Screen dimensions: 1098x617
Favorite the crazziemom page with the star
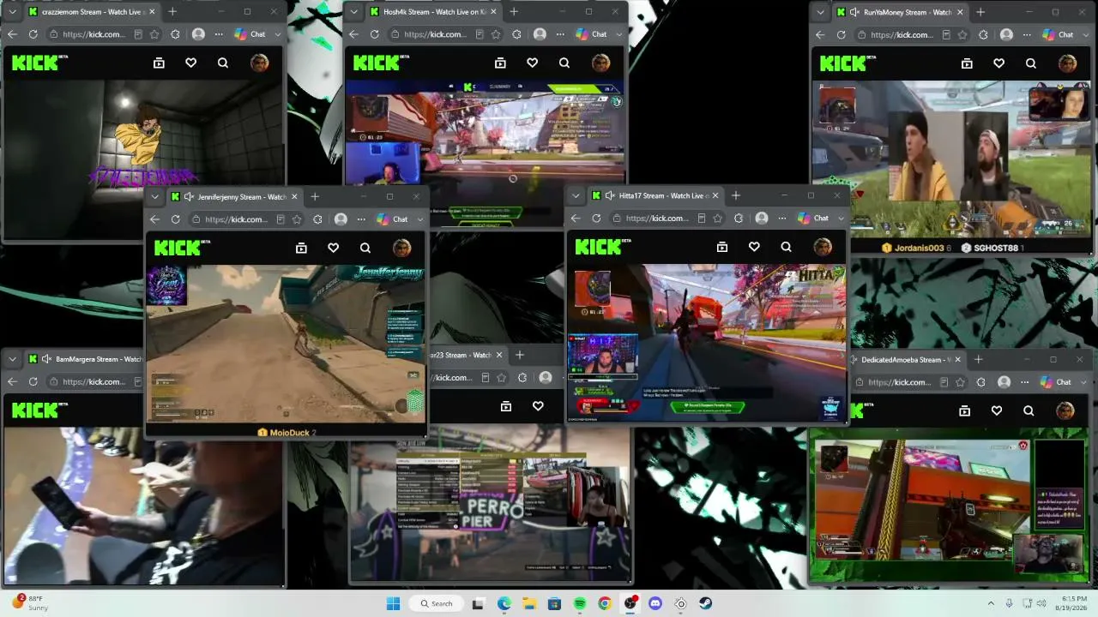pos(154,34)
